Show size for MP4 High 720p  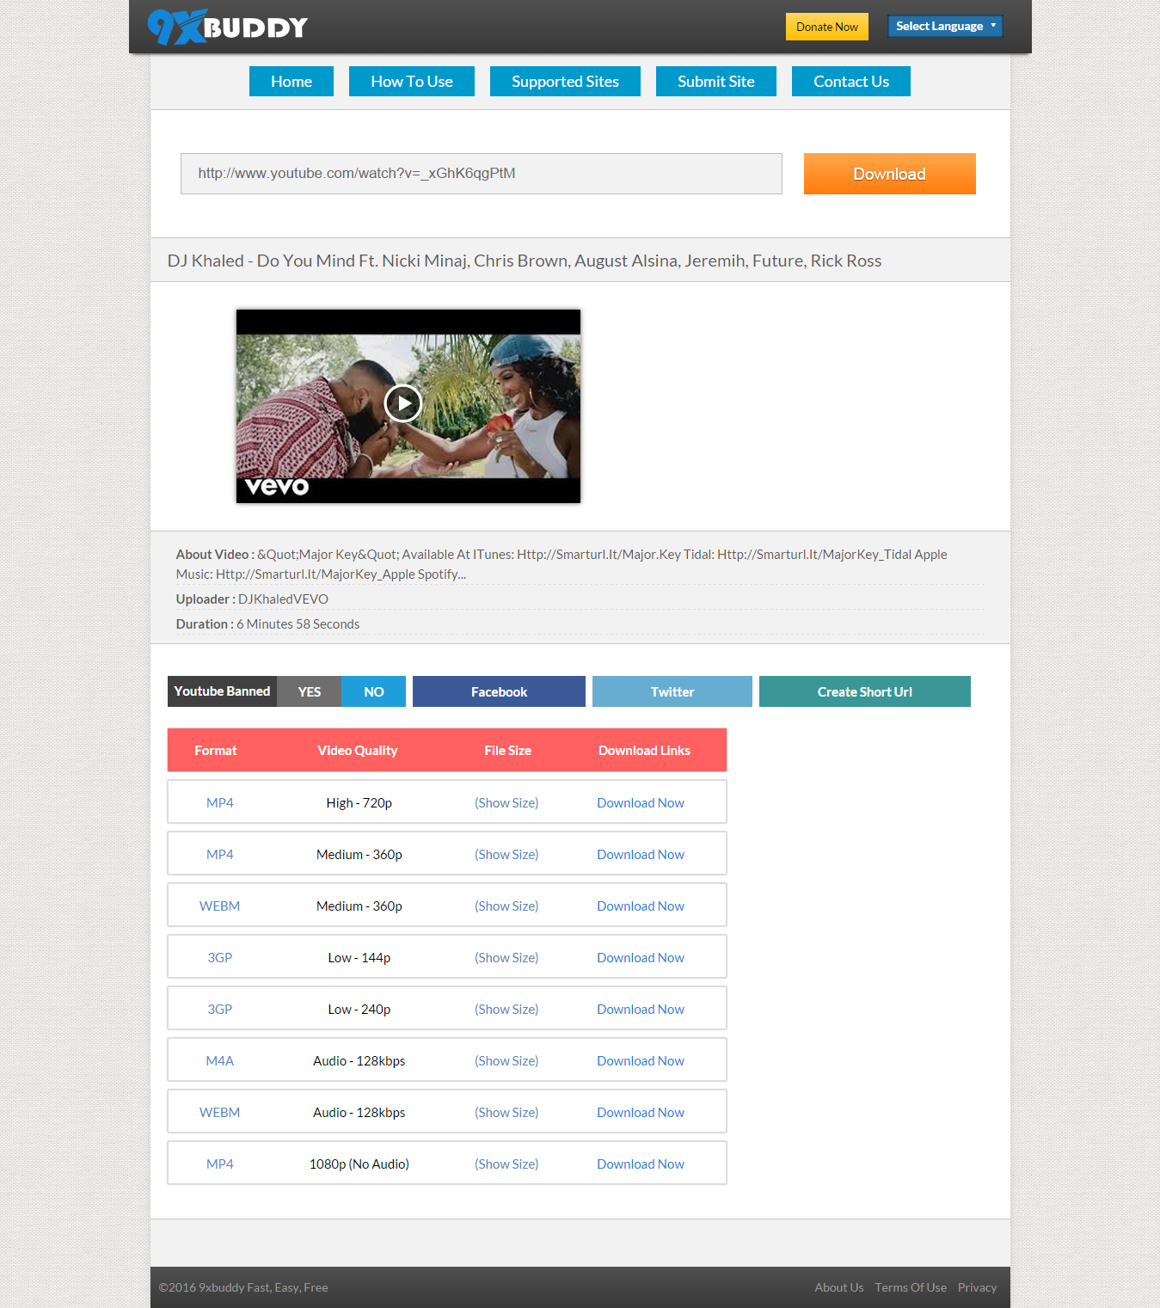(x=506, y=802)
